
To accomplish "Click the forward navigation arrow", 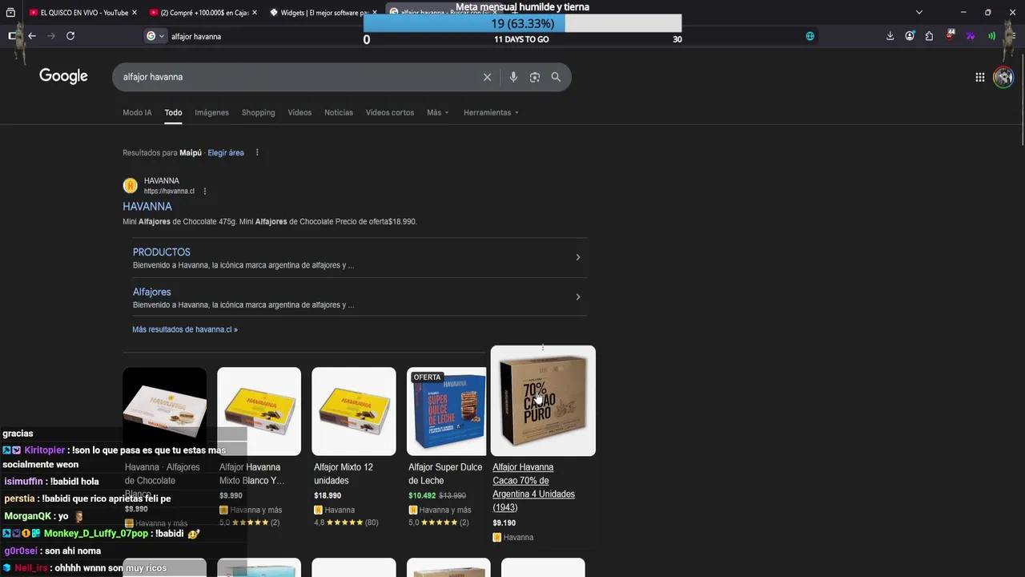I will tap(51, 36).
